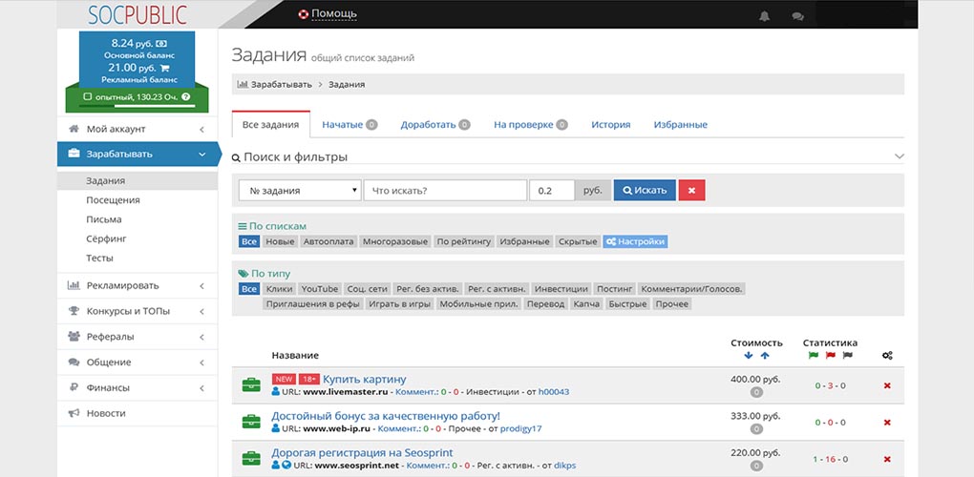974x477 pixels.
Task: Click the SOCPUBLIC logo
Action: coord(138,14)
